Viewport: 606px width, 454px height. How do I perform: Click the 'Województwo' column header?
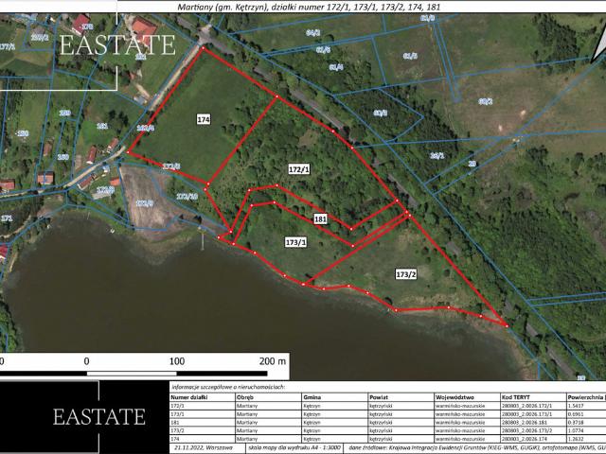click(454, 397)
